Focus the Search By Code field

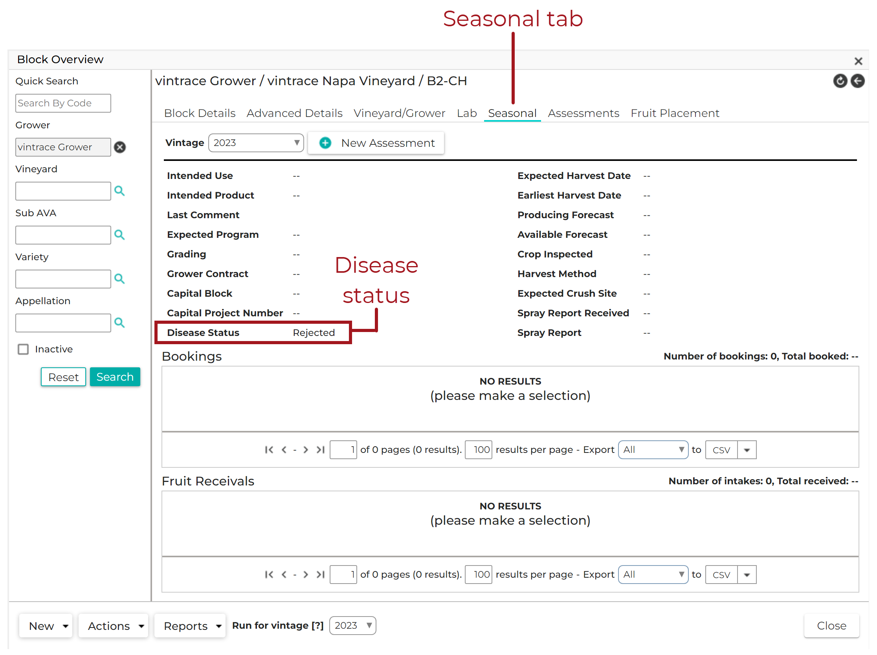click(63, 103)
